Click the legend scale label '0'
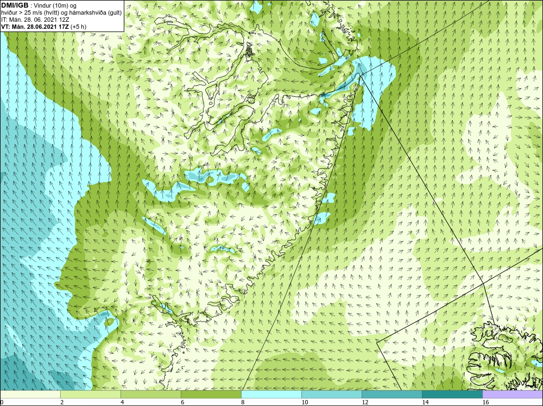Viewport: 543px width, 406px height. [2, 402]
